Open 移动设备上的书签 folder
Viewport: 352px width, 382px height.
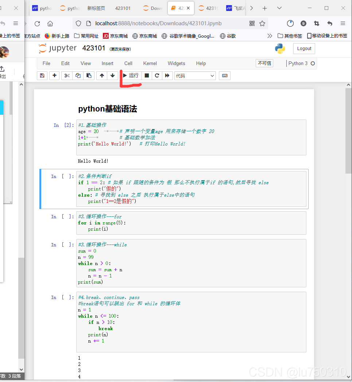pos(327,36)
